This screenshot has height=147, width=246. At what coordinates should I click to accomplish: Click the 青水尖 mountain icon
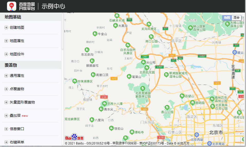(x=101, y=109)
